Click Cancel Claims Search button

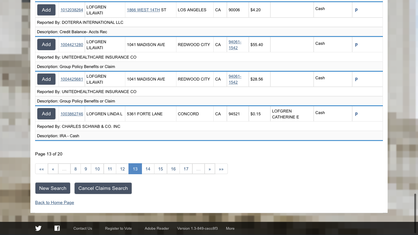point(103,188)
